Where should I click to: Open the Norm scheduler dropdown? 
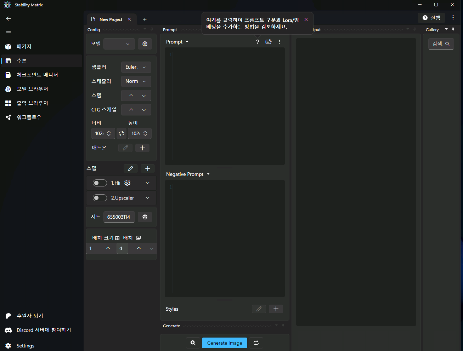click(x=136, y=81)
